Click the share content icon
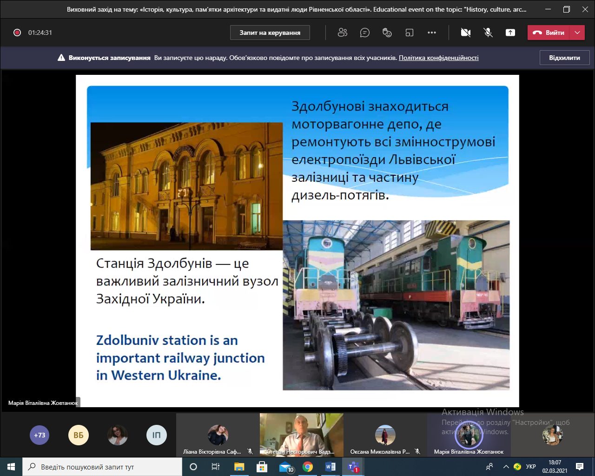This screenshot has width=595, height=476. (x=510, y=33)
